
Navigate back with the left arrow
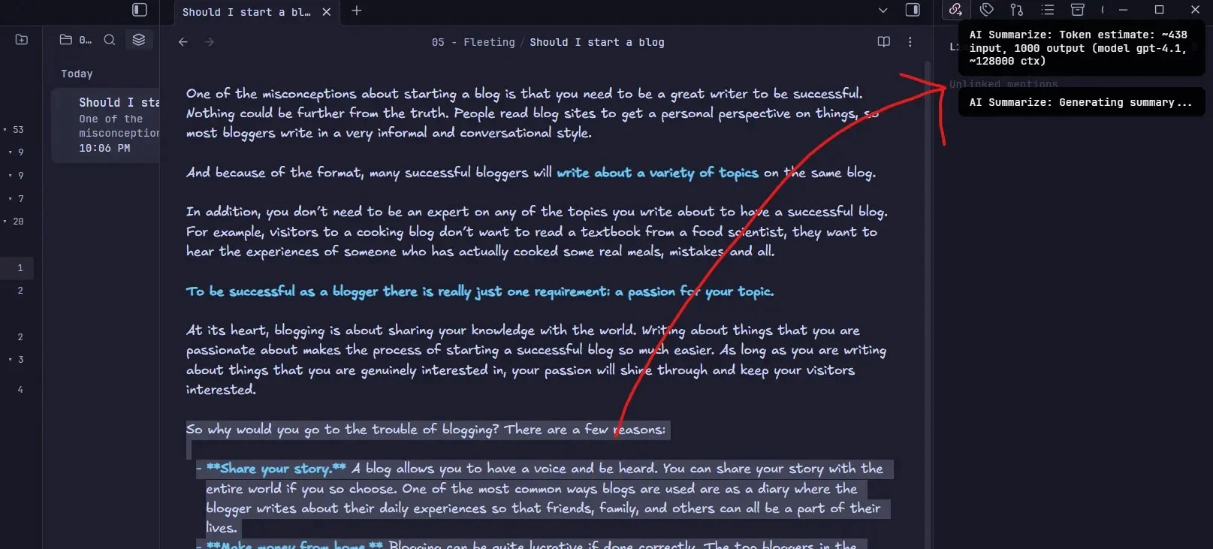click(183, 42)
